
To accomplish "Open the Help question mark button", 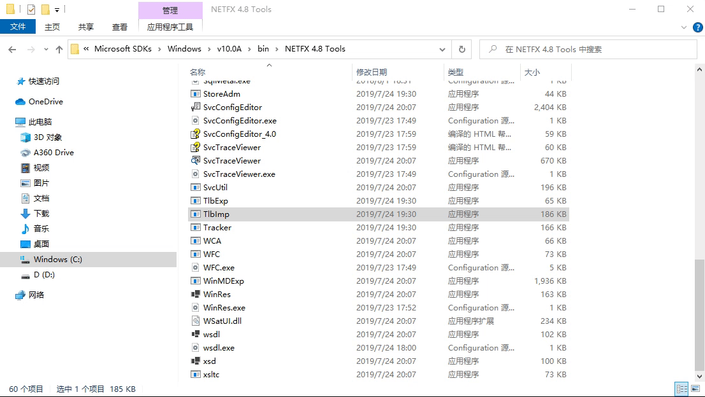I will [697, 27].
